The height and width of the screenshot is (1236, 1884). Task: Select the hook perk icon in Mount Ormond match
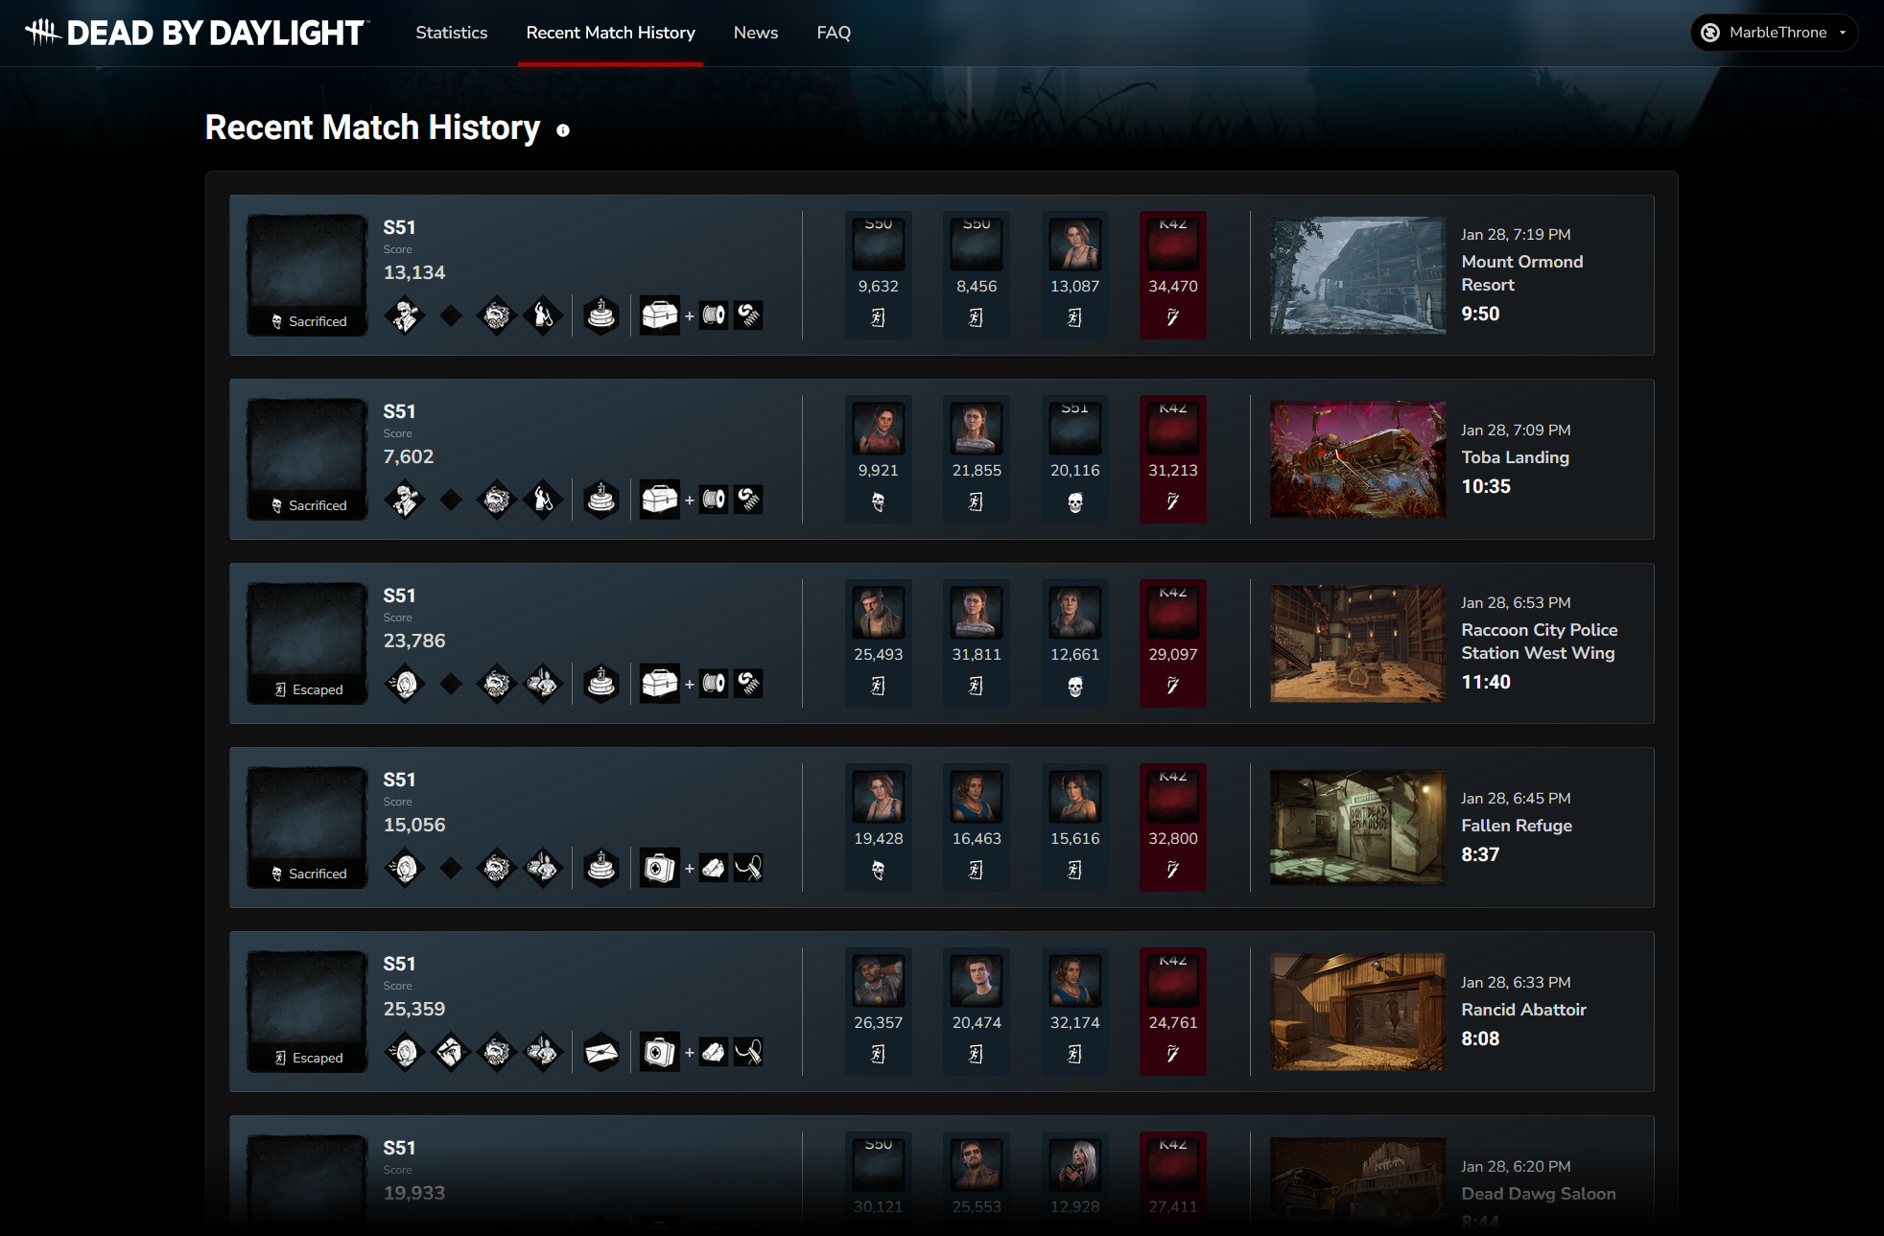tap(543, 315)
